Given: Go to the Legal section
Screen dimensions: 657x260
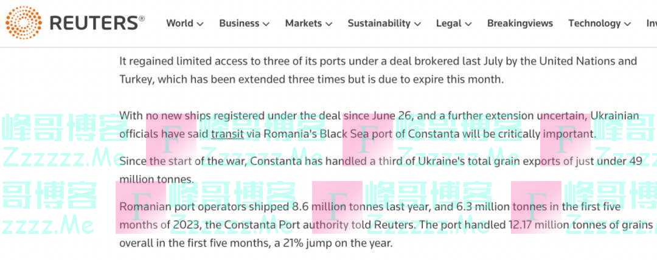Looking at the screenshot, I should (448, 23).
